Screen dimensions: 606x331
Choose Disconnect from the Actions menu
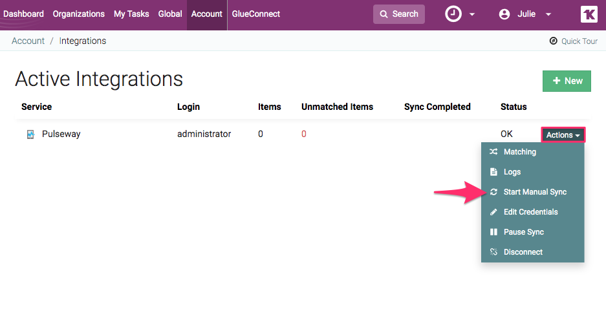point(523,252)
